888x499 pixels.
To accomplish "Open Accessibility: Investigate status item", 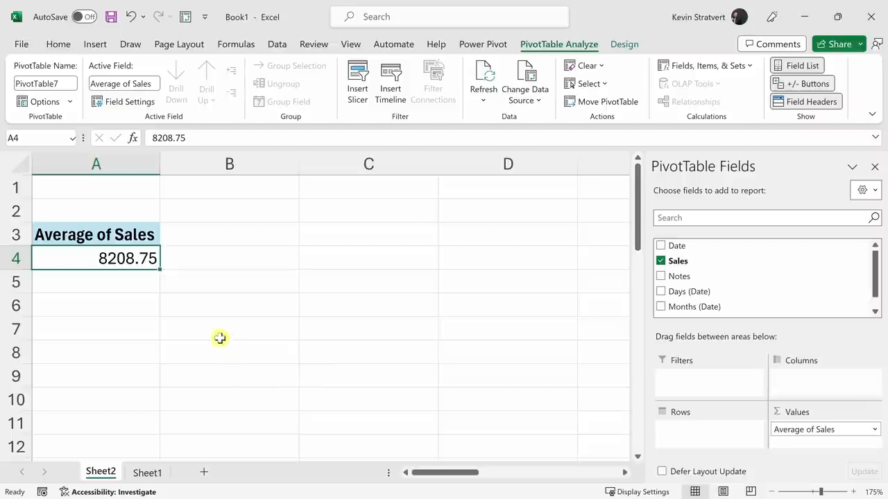I will pos(108,491).
